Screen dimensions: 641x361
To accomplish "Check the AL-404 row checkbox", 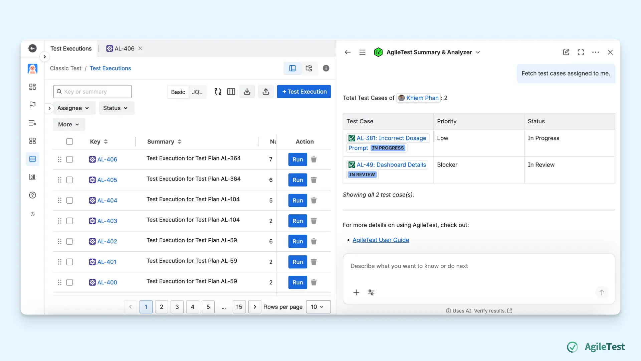I will coord(69,201).
